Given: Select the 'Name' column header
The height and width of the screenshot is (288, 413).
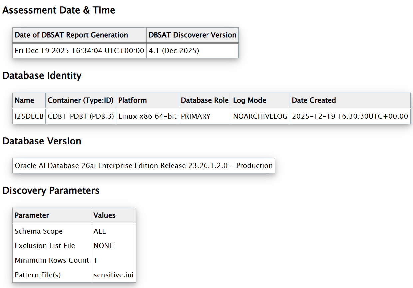Looking at the screenshot, I should pyautogui.click(x=29, y=100).
